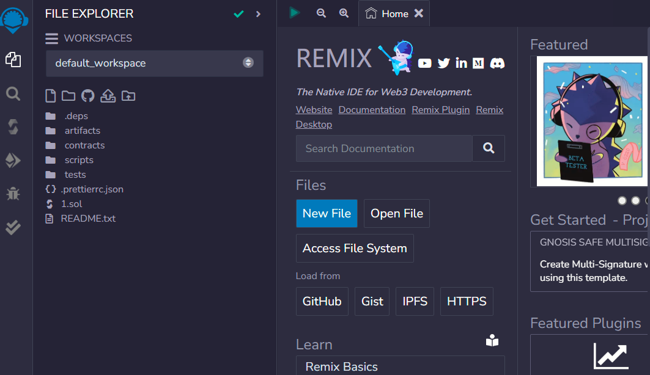Open Gnosis Safe Multisig template card
This screenshot has height=375, width=650.
coord(590,261)
